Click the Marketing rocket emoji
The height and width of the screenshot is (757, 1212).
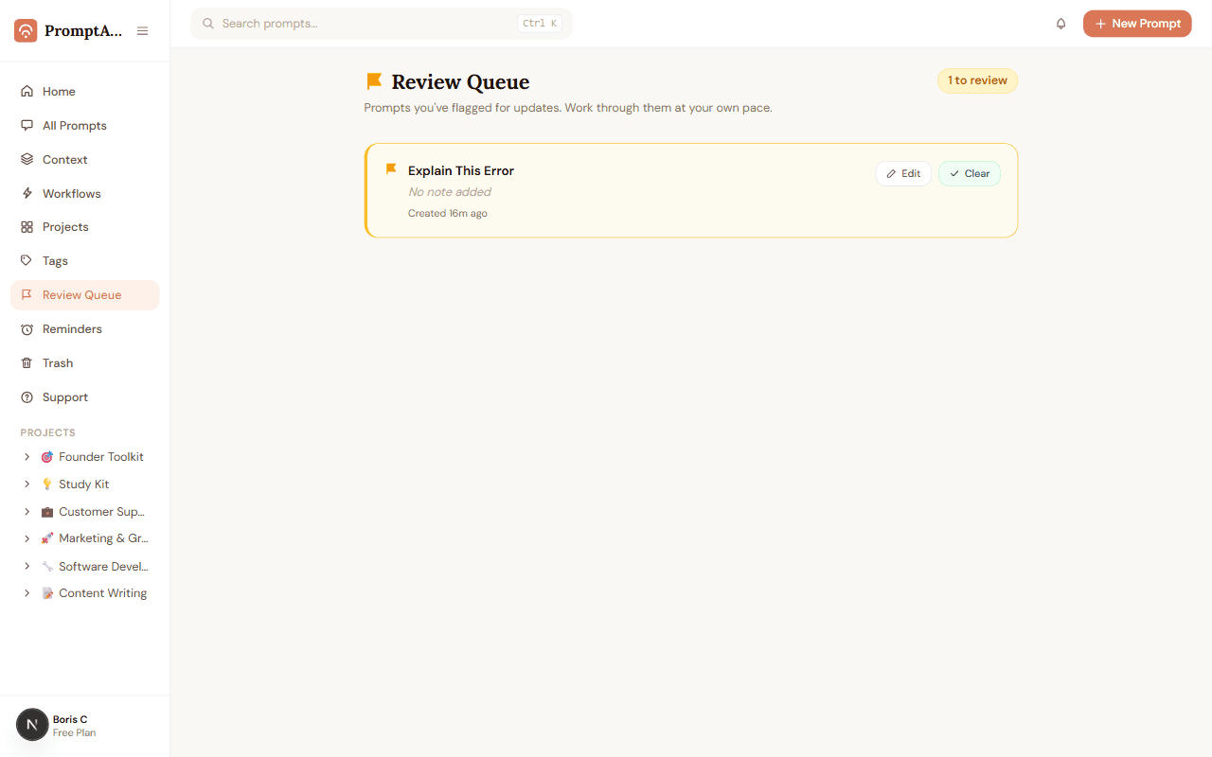(x=47, y=538)
